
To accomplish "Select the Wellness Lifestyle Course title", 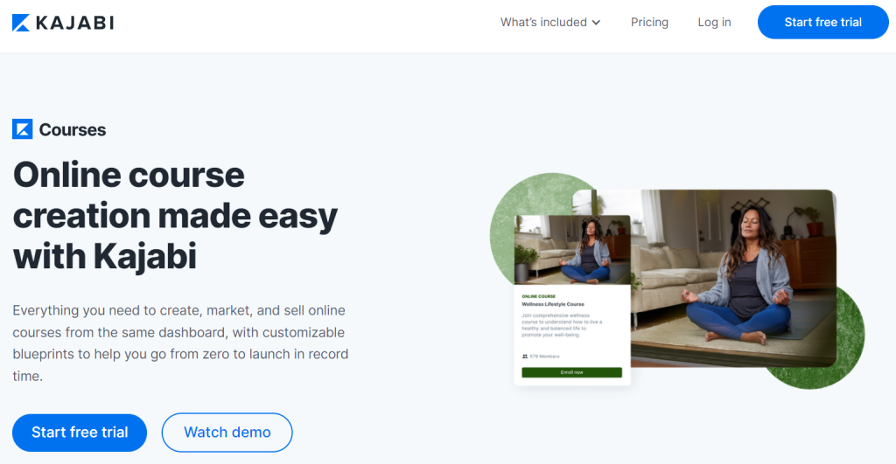I will pyautogui.click(x=553, y=304).
